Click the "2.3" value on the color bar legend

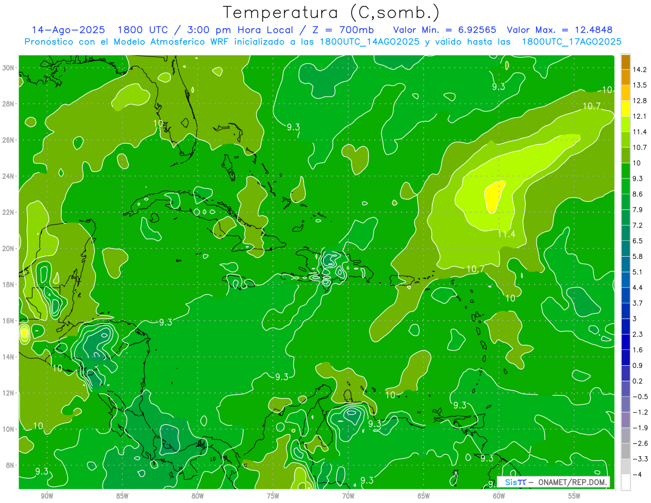638,334
